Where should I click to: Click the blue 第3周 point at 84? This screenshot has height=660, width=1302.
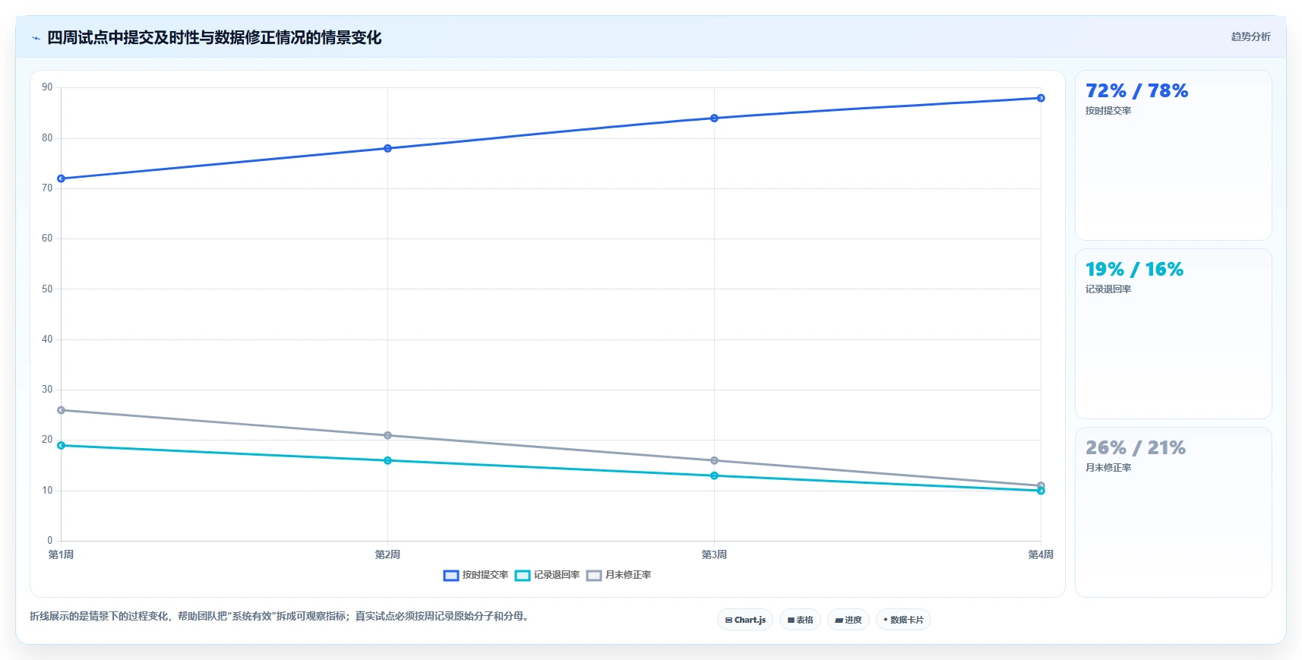(x=714, y=118)
